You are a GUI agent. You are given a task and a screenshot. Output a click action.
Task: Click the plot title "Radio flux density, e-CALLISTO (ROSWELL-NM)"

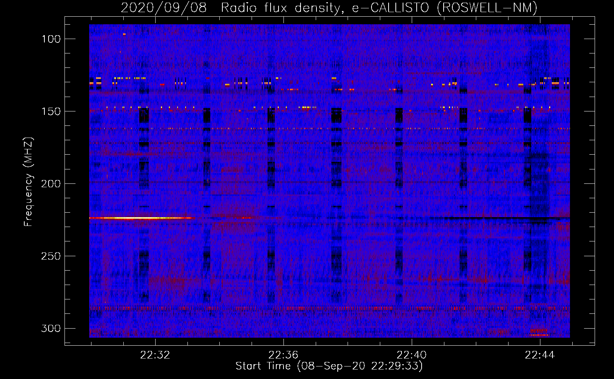tap(379, 8)
